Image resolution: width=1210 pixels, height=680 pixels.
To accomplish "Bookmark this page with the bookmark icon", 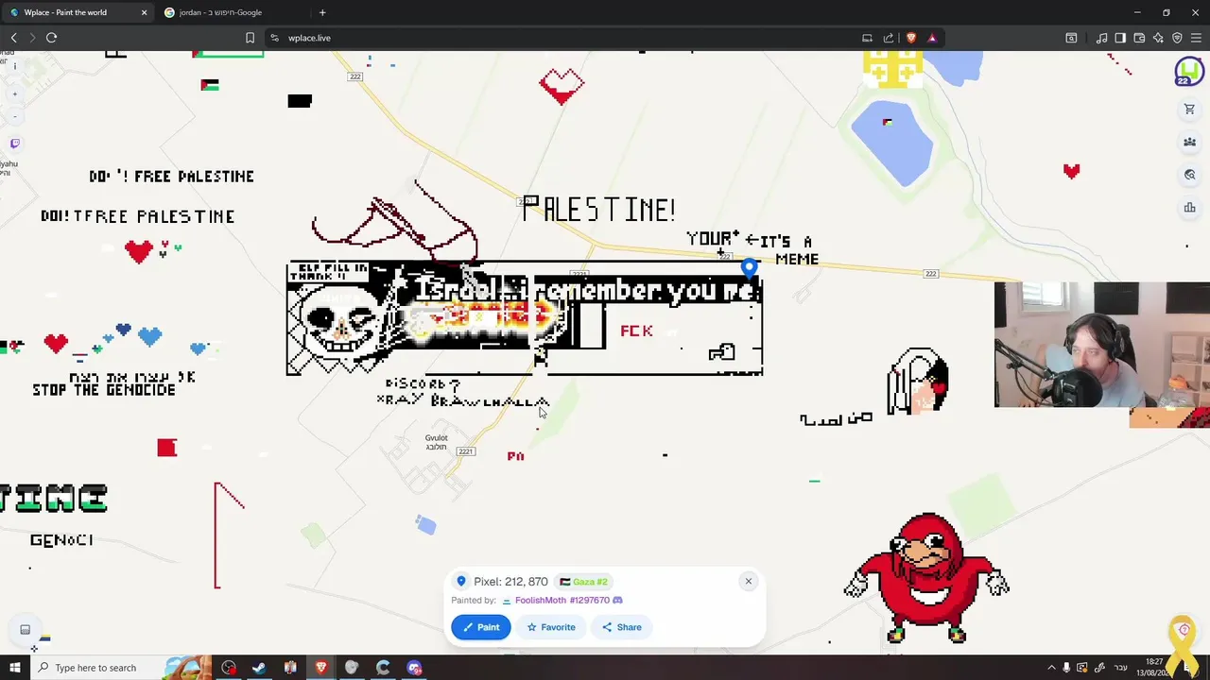I will pyautogui.click(x=250, y=38).
